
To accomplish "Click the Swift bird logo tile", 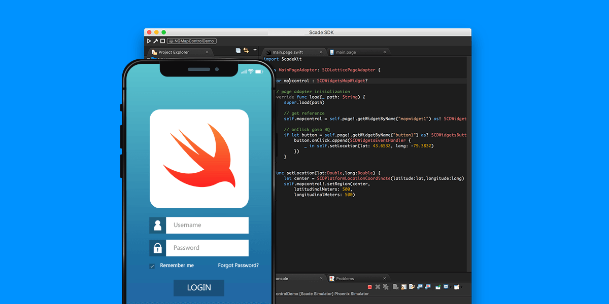I will [x=199, y=159].
